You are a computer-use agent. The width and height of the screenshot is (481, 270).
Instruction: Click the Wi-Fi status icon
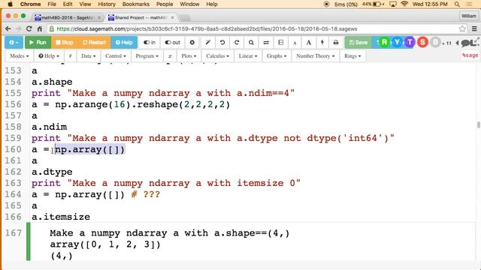[x=404, y=4]
